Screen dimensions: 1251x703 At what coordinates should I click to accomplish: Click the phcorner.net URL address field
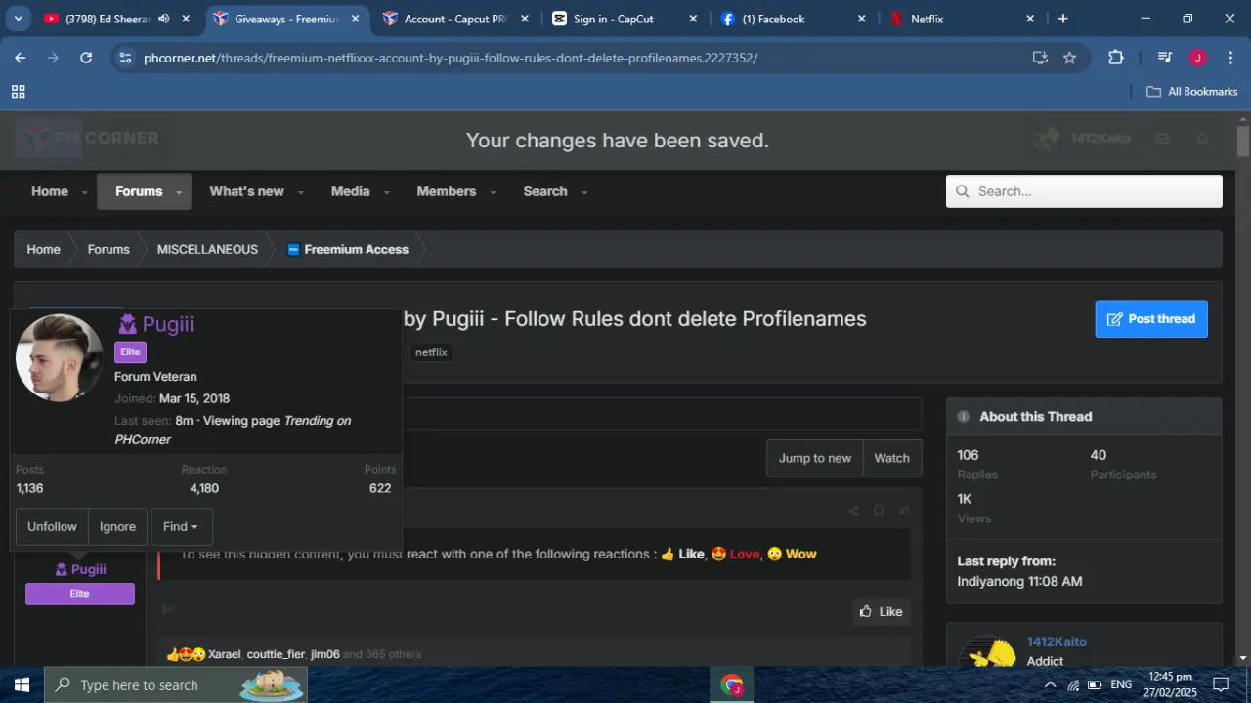coord(451,58)
